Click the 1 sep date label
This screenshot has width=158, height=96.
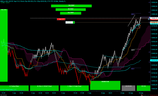(14, 93)
